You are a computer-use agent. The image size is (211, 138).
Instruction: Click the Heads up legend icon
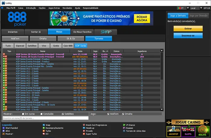coord(84,128)
